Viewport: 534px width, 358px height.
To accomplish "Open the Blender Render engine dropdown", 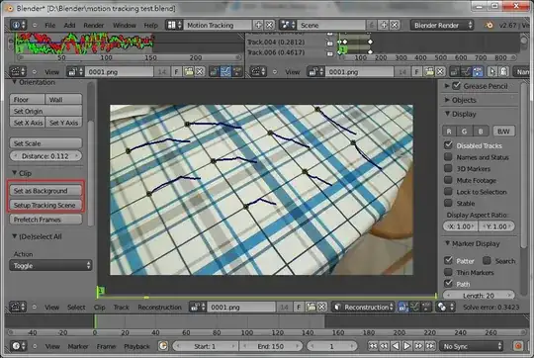I will pos(442,25).
